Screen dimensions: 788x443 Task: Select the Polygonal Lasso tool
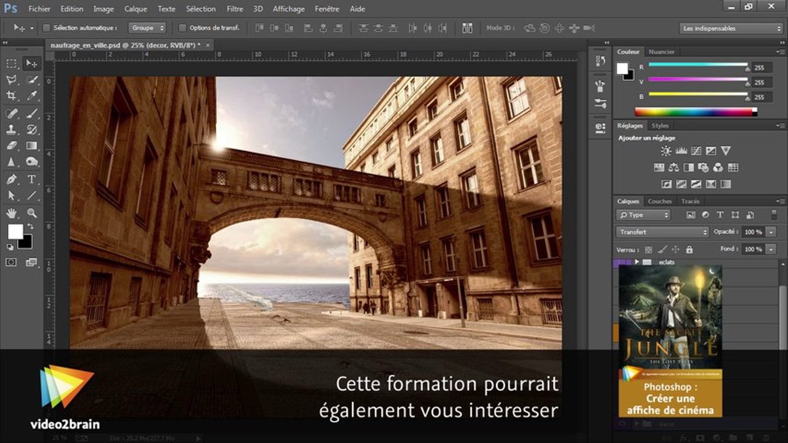point(12,80)
